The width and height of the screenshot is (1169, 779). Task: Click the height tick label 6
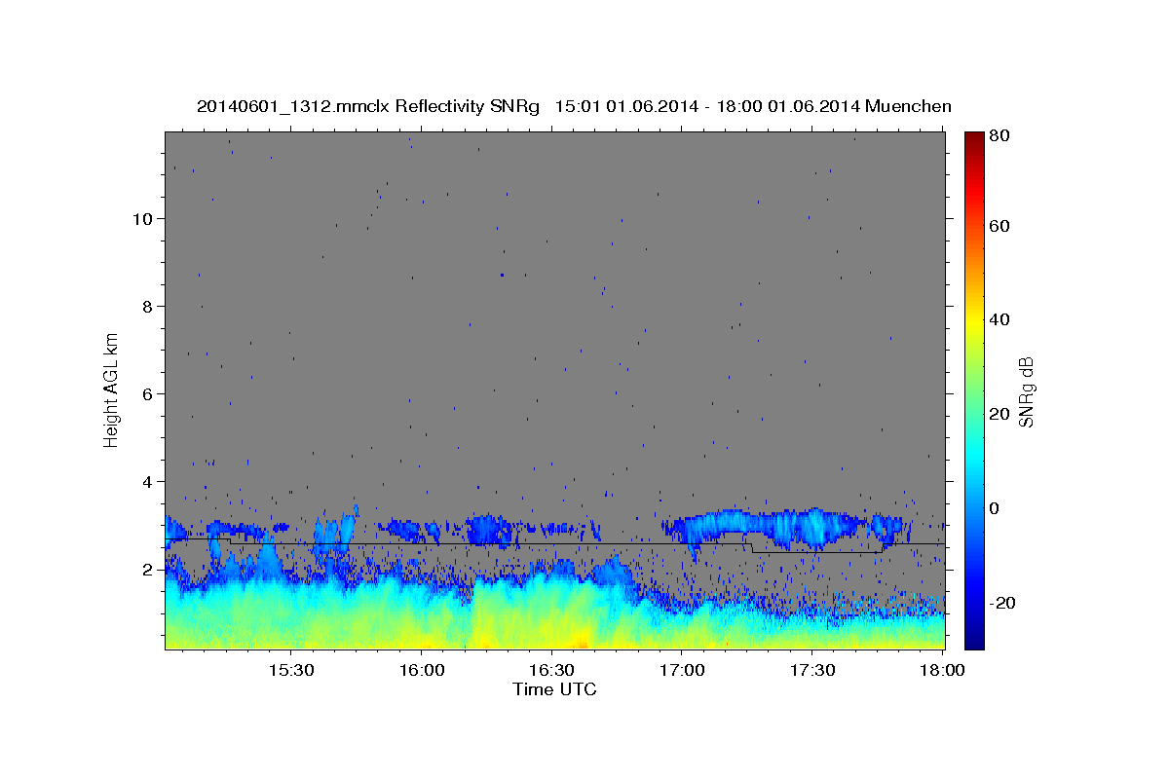pos(147,394)
